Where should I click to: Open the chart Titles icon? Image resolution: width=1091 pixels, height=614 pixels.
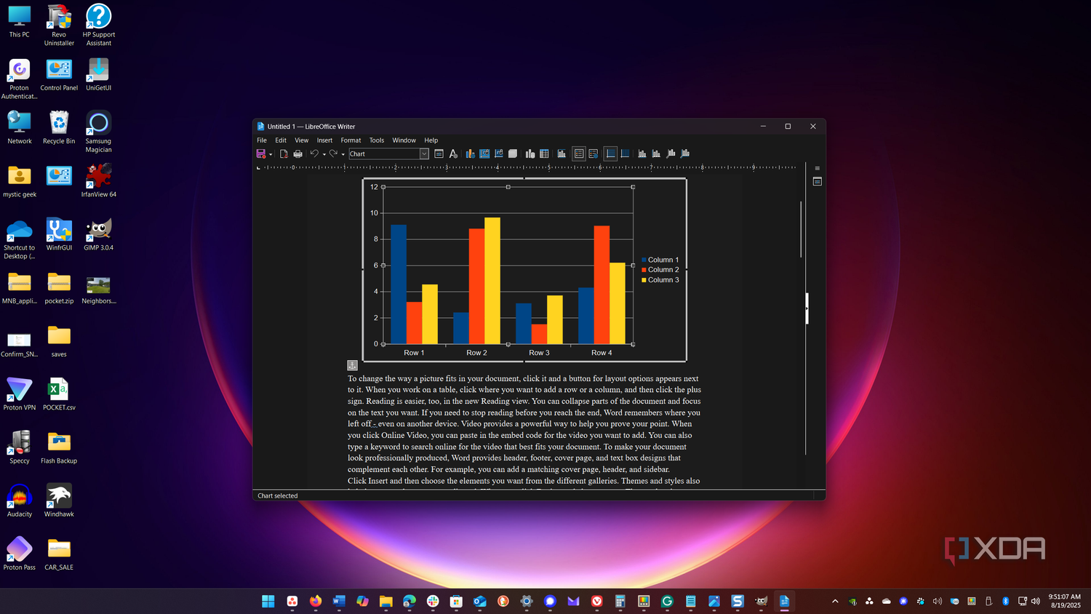[x=562, y=153]
